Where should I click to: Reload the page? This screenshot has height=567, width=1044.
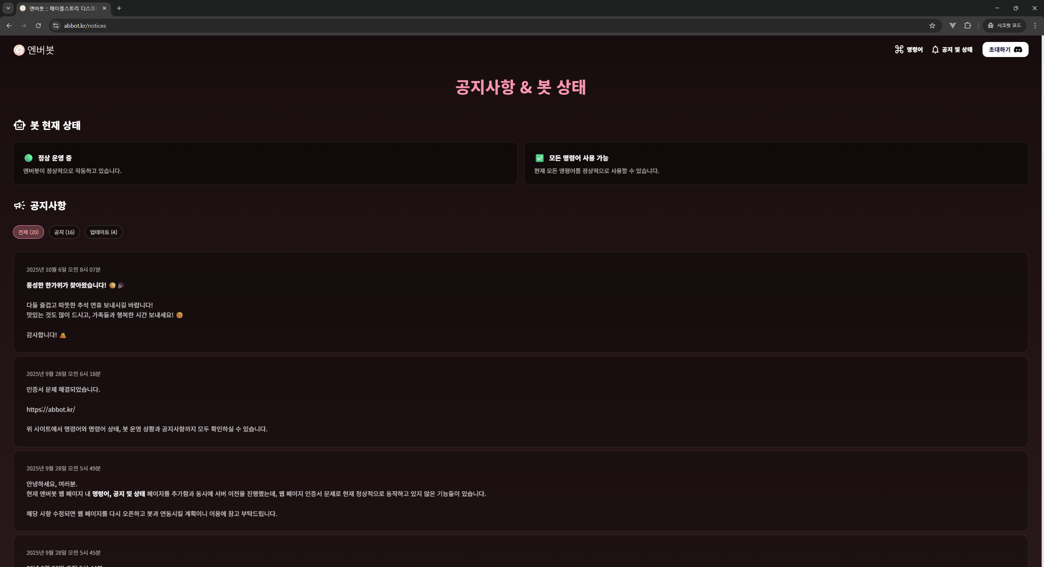click(38, 26)
